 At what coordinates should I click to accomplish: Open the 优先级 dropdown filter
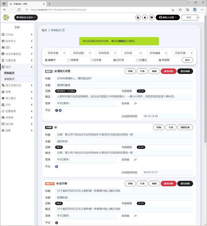pyautogui.click(x=131, y=53)
